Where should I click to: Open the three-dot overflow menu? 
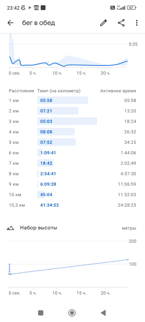(x=137, y=23)
